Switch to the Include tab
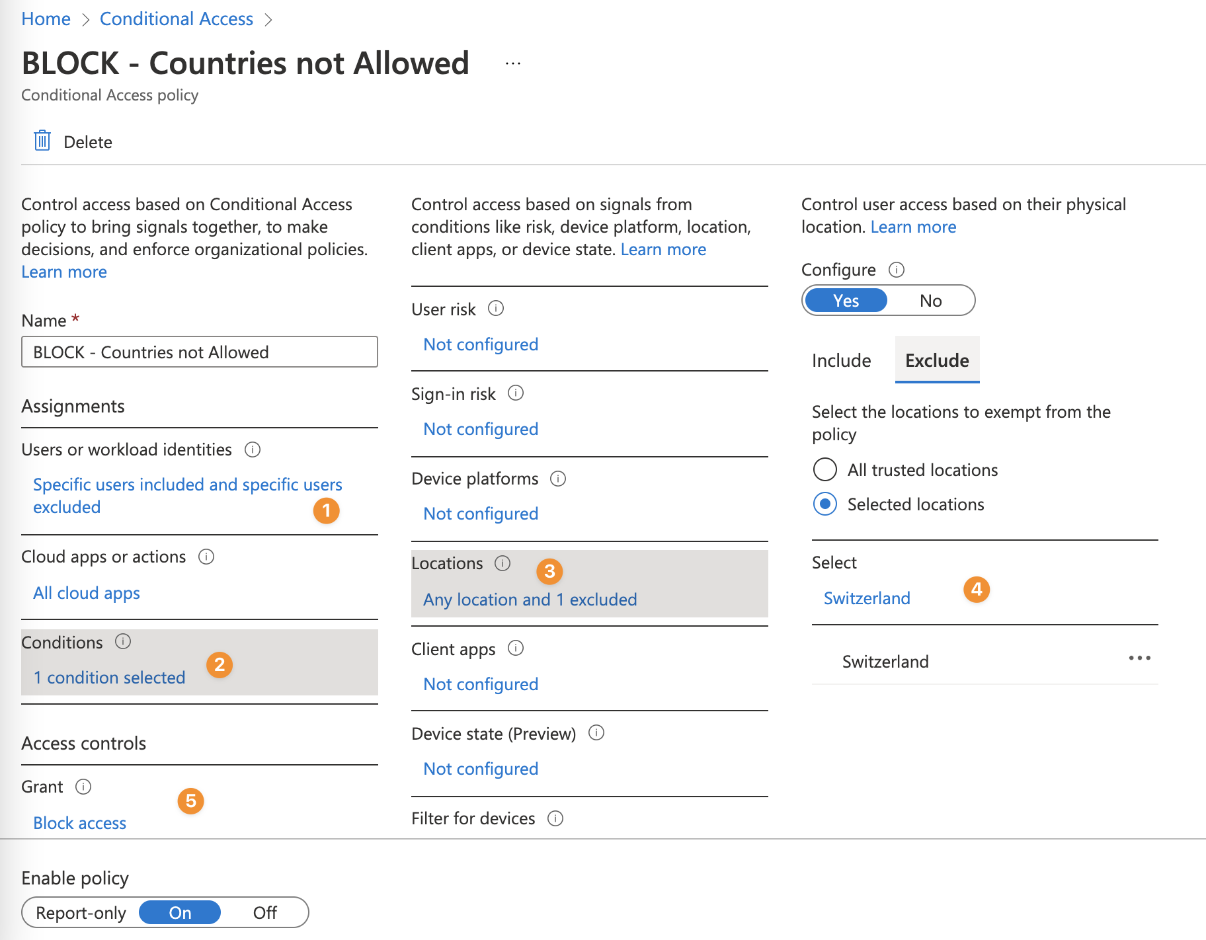Viewport: 1206px width, 940px height. (841, 360)
